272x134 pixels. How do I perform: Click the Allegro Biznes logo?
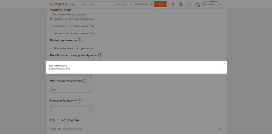(x=63, y=4)
